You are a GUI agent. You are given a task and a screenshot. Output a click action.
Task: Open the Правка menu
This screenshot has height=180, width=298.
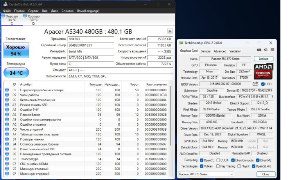19,11
